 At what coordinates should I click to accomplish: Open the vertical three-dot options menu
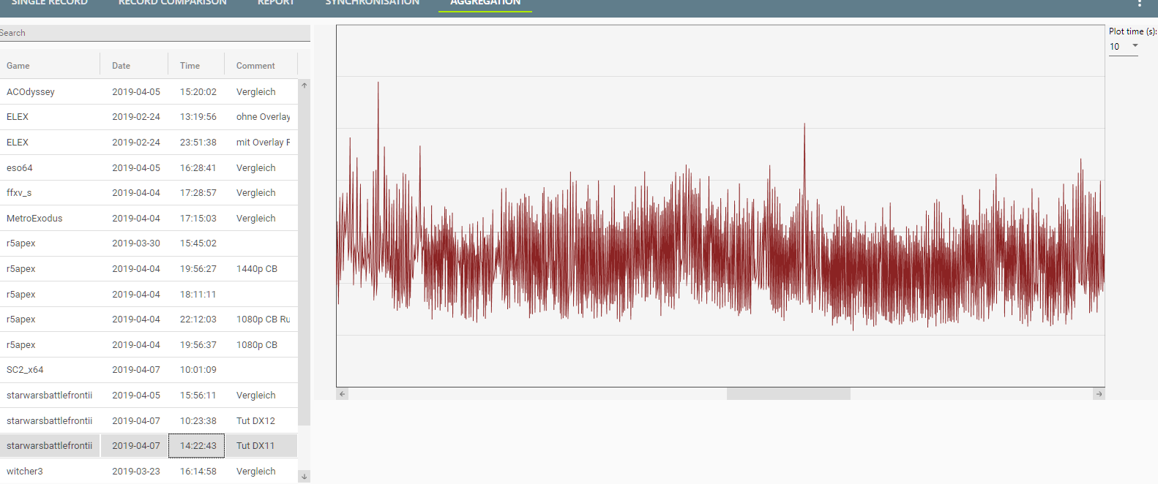(1140, 3)
